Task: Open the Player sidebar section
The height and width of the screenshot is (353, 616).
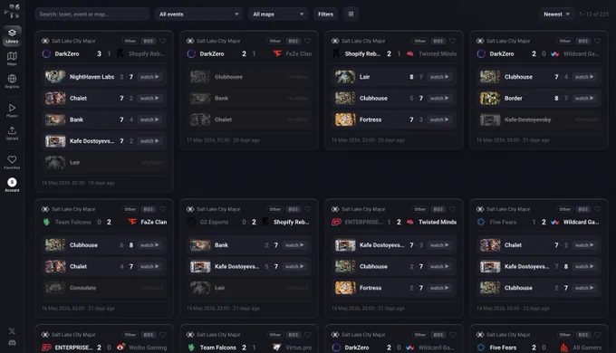Action: tap(12, 110)
